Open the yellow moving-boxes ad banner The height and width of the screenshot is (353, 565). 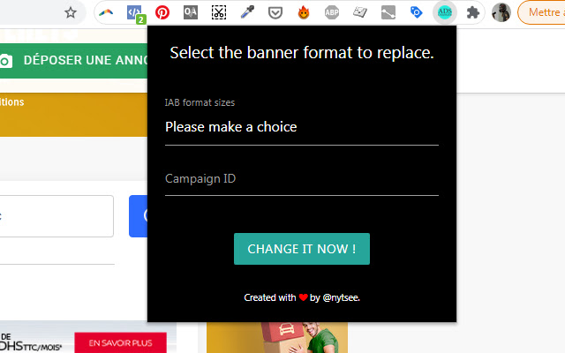click(x=277, y=337)
